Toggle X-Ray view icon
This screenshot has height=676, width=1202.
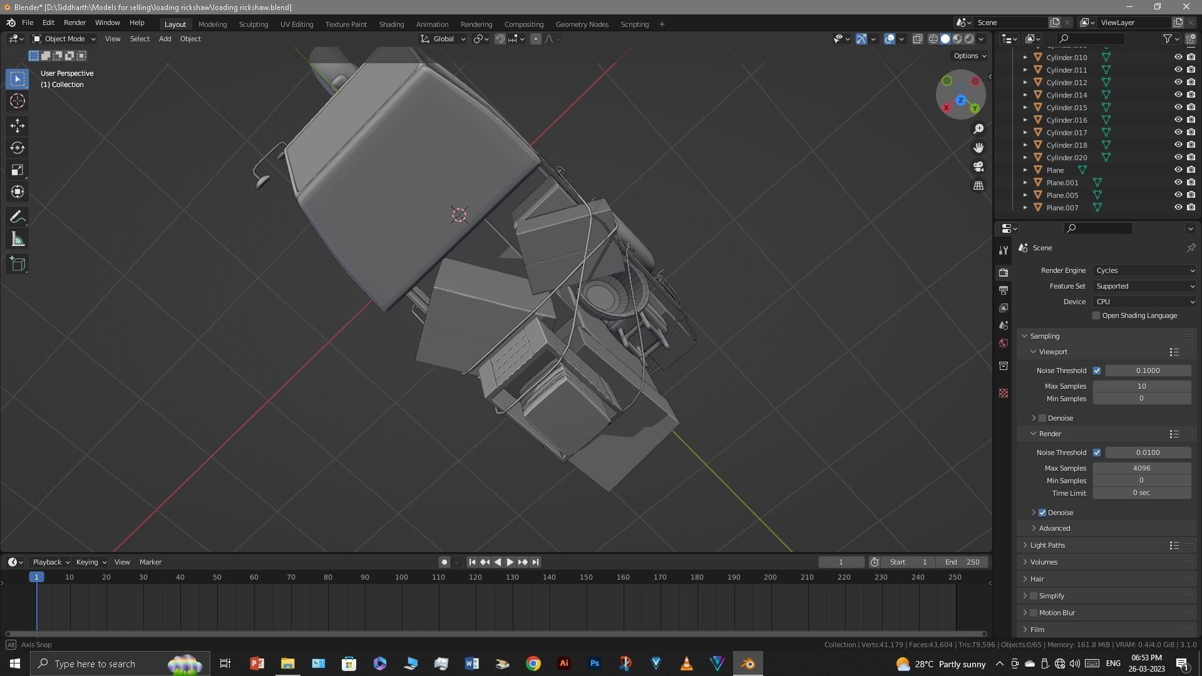[917, 39]
